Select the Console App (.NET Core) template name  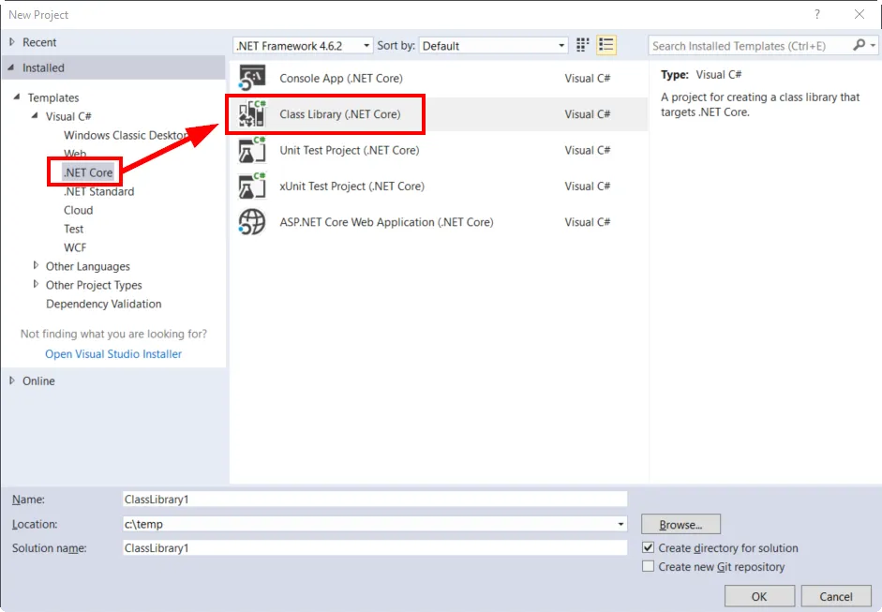(x=341, y=78)
